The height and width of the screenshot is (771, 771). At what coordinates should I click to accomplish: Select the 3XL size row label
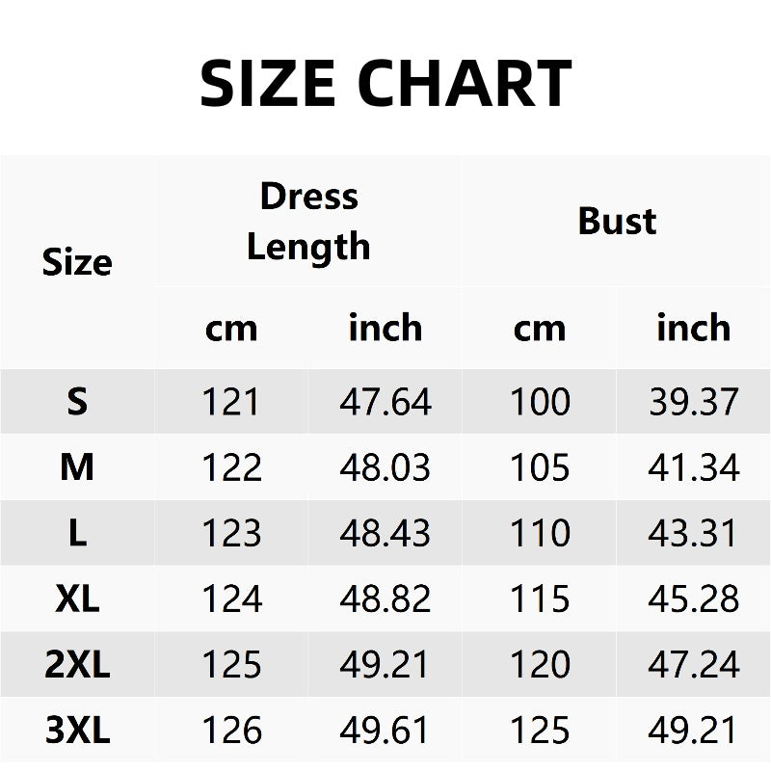click(x=77, y=731)
